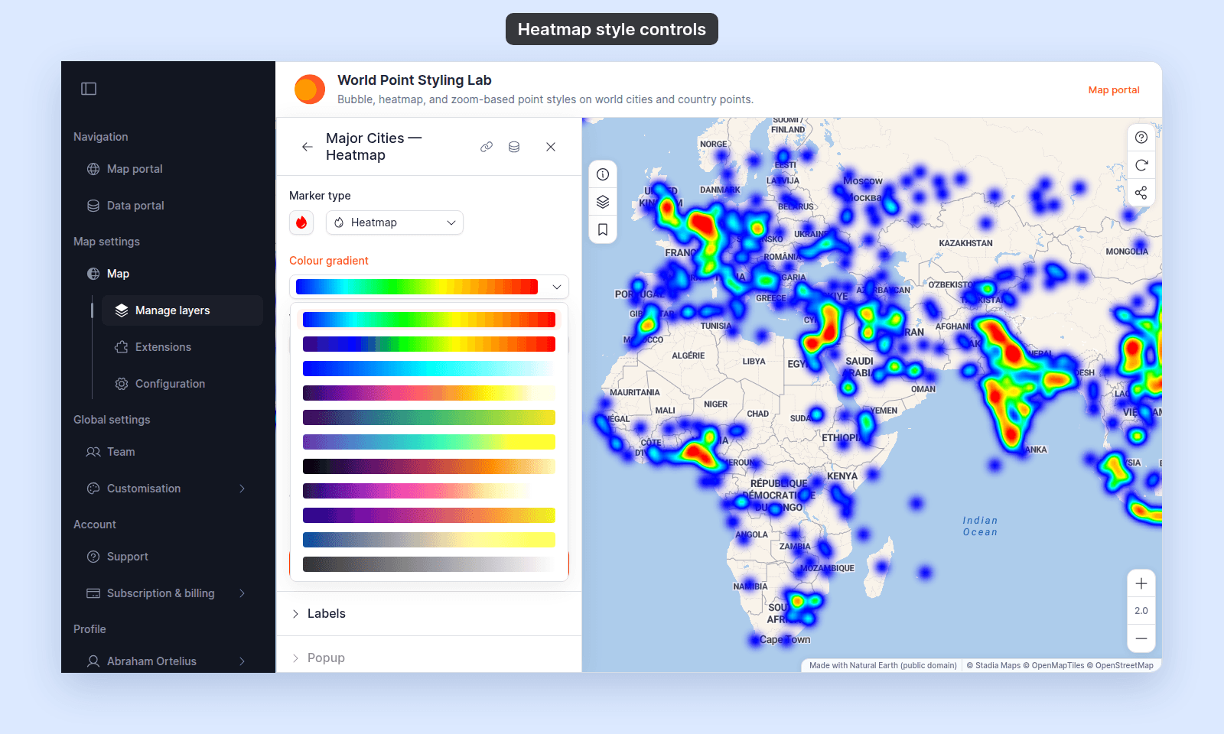Image resolution: width=1224 pixels, height=734 pixels.
Task: Click the orange app logo
Action: click(x=310, y=89)
